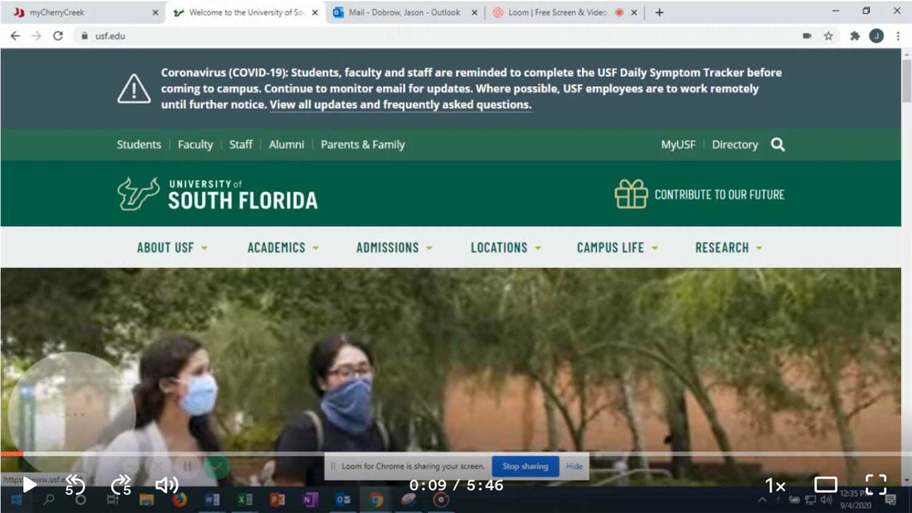Image resolution: width=912 pixels, height=513 pixels.
Task: Go to MyUSF portal
Action: point(678,144)
